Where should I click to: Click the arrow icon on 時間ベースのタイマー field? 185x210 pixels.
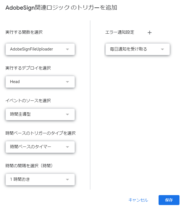[x=67, y=147]
